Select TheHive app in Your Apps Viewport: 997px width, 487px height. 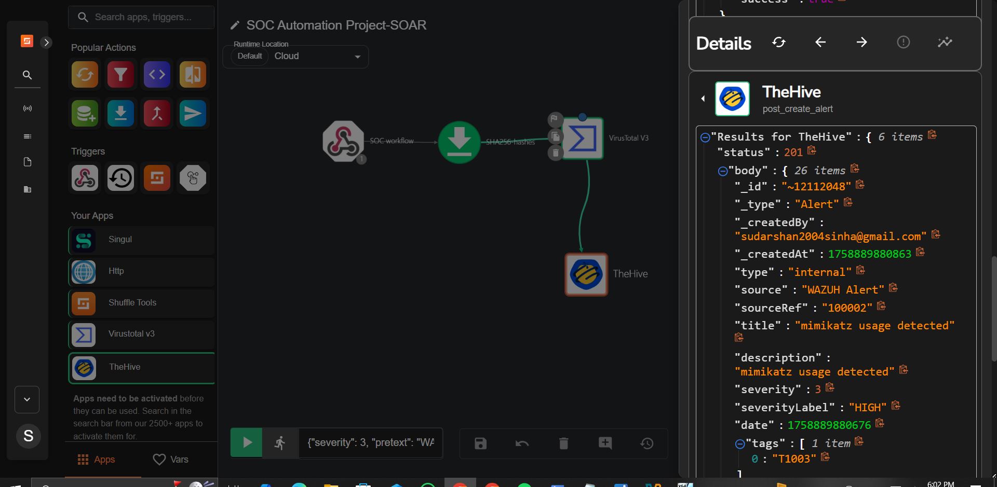coord(141,368)
